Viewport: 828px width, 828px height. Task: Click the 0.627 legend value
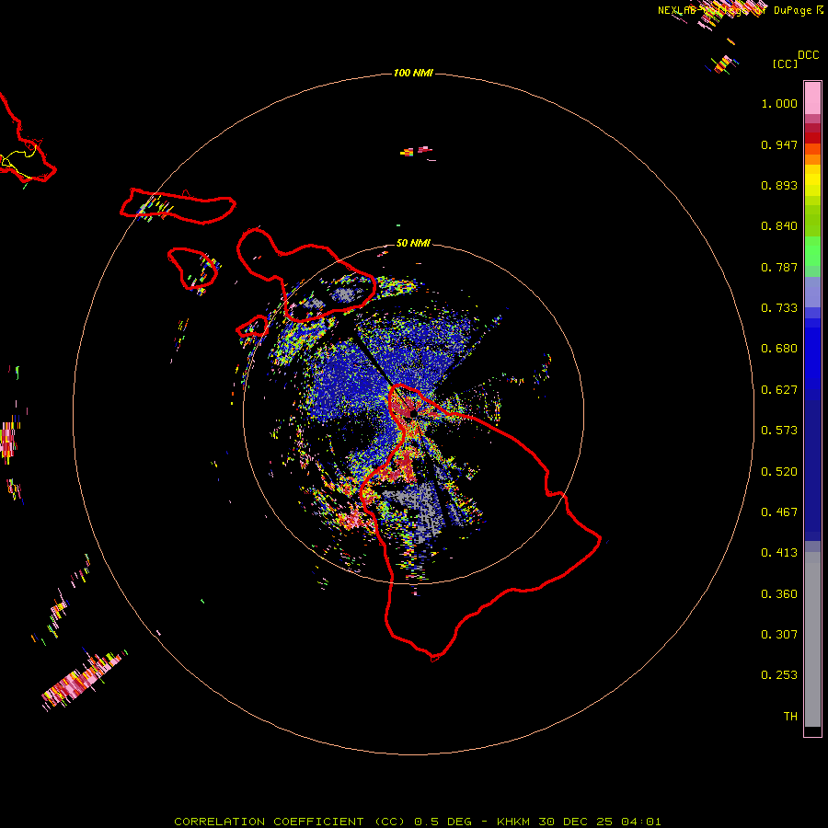point(779,390)
